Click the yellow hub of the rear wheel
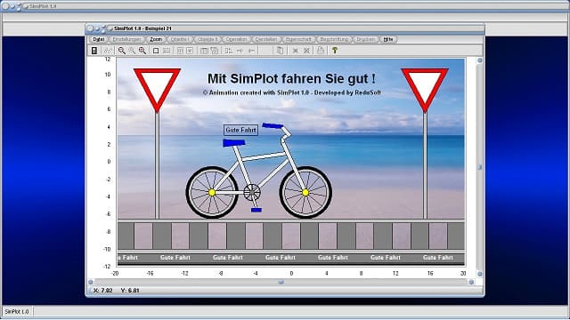 pos(212,193)
